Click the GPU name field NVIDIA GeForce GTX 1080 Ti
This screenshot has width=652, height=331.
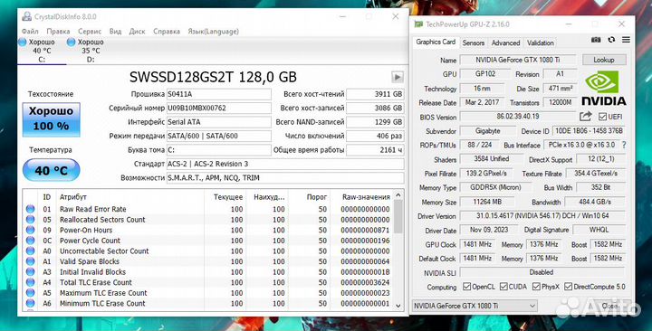click(x=518, y=60)
